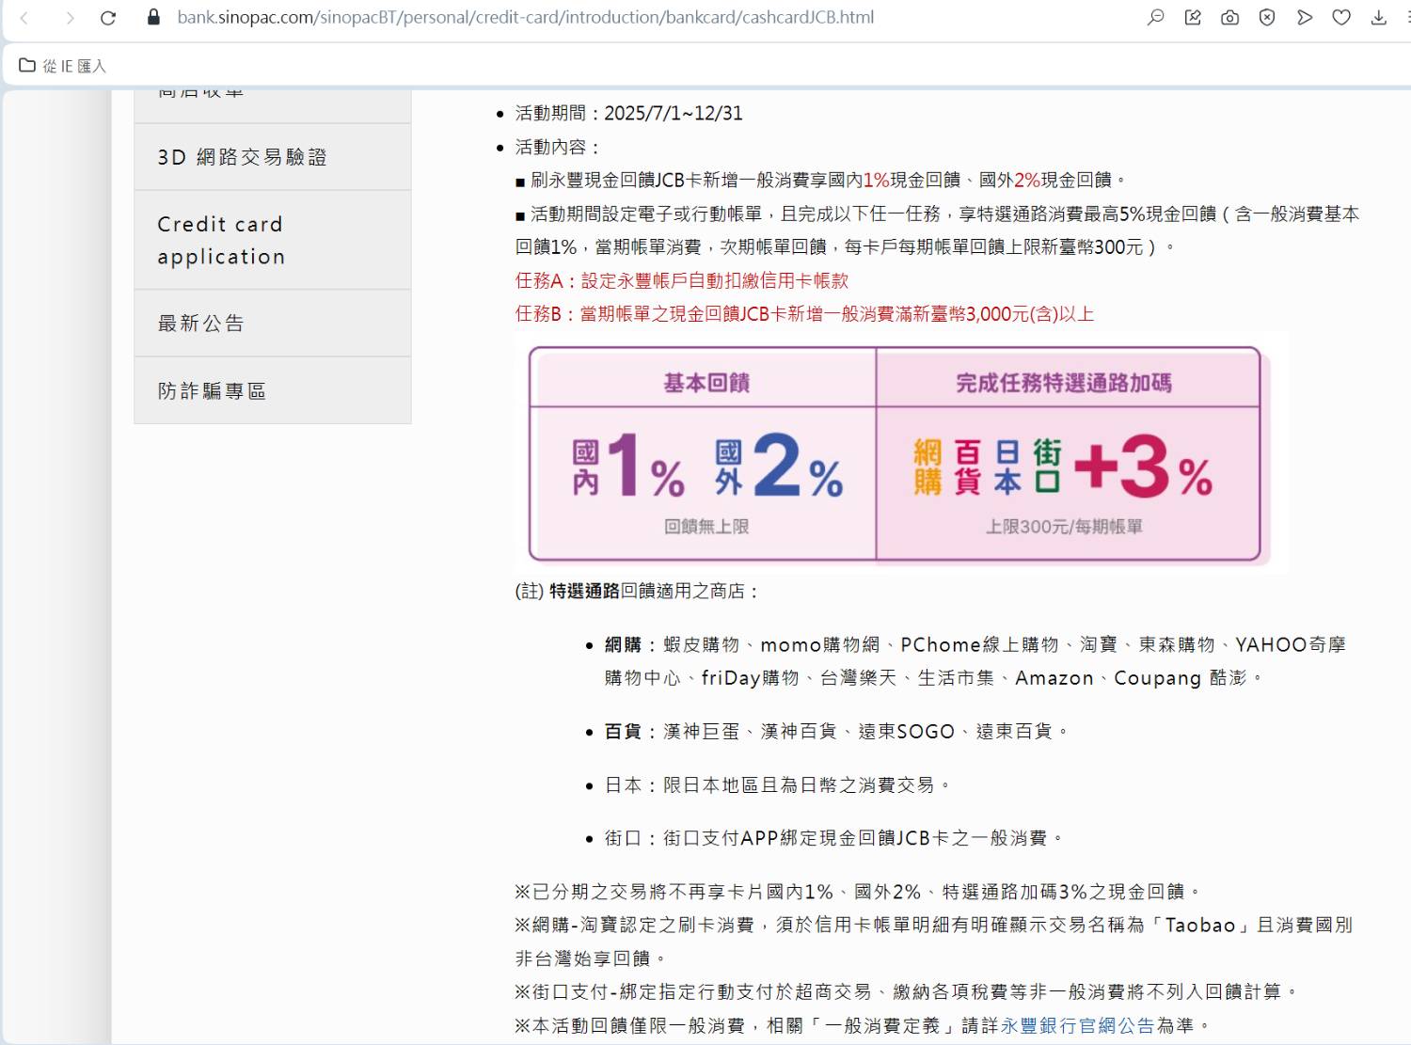Click the 回饋無上限 caption in banner
Image resolution: width=1411 pixels, height=1045 pixels.
click(x=706, y=527)
